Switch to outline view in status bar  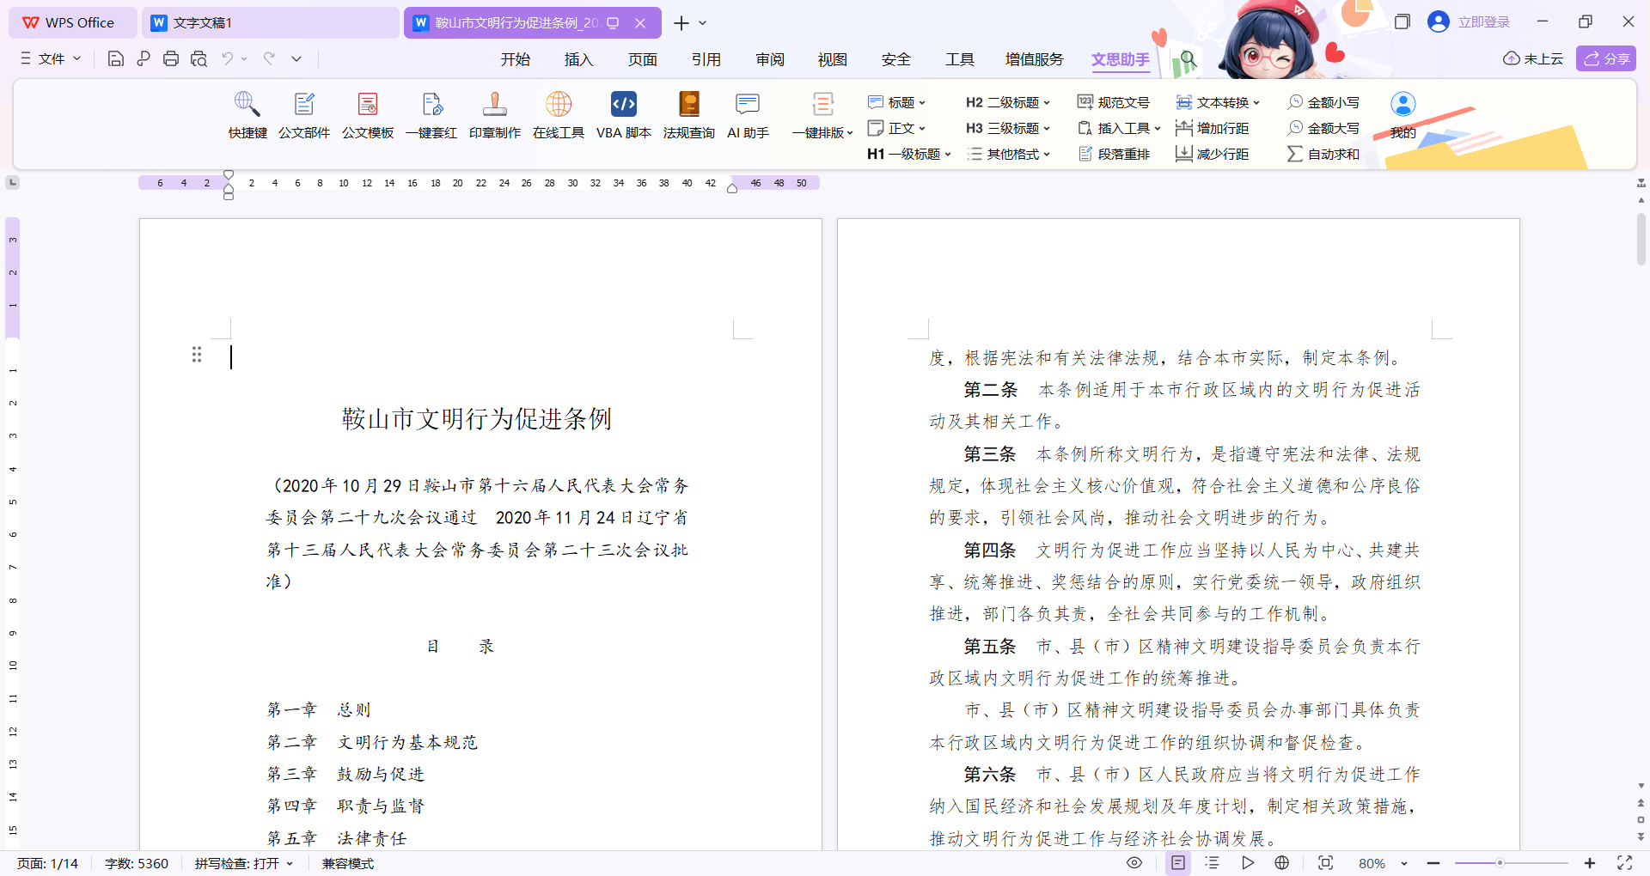(x=1212, y=863)
